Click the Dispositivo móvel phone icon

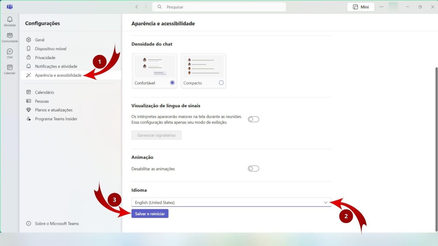(29, 48)
